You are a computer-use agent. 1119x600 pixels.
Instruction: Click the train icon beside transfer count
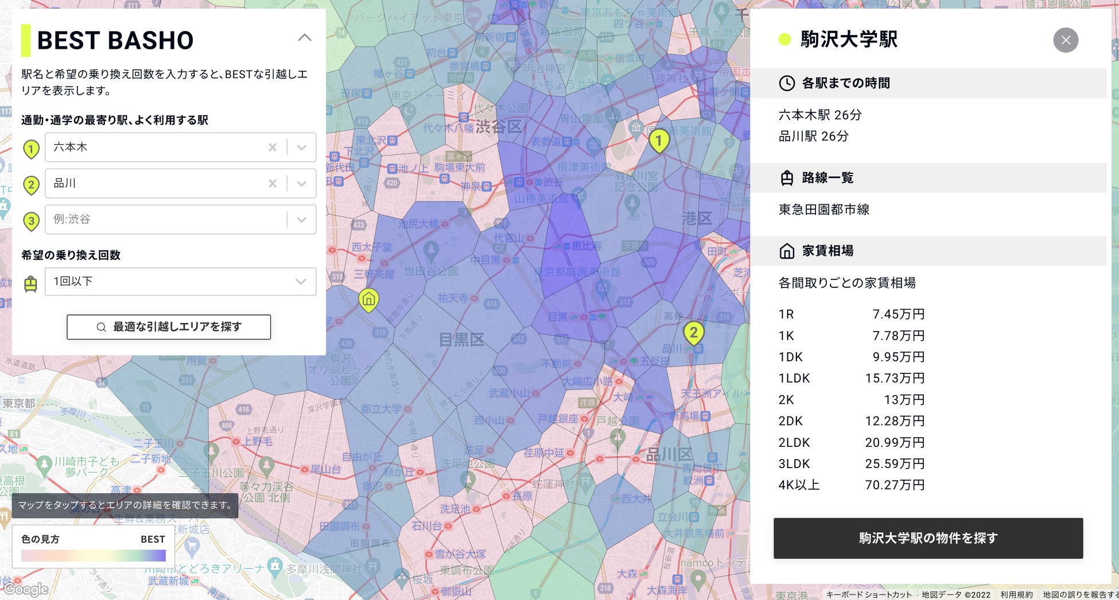pos(31,283)
